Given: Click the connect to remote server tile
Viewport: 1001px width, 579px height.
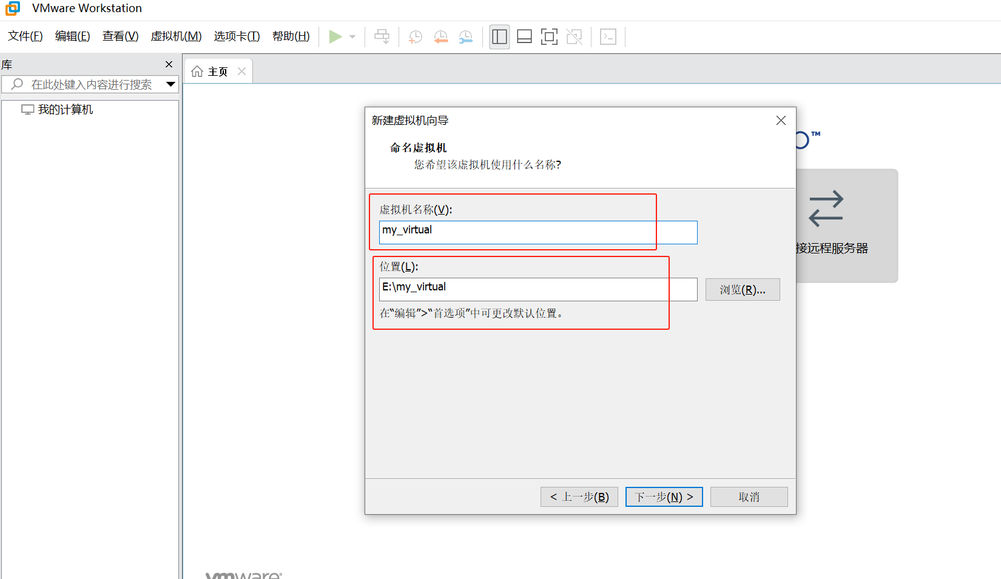Looking at the screenshot, I should point(847,226).
